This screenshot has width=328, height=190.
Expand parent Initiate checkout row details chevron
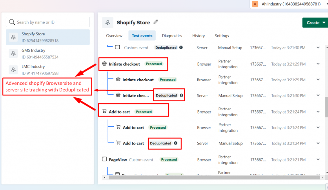[318, 64]
